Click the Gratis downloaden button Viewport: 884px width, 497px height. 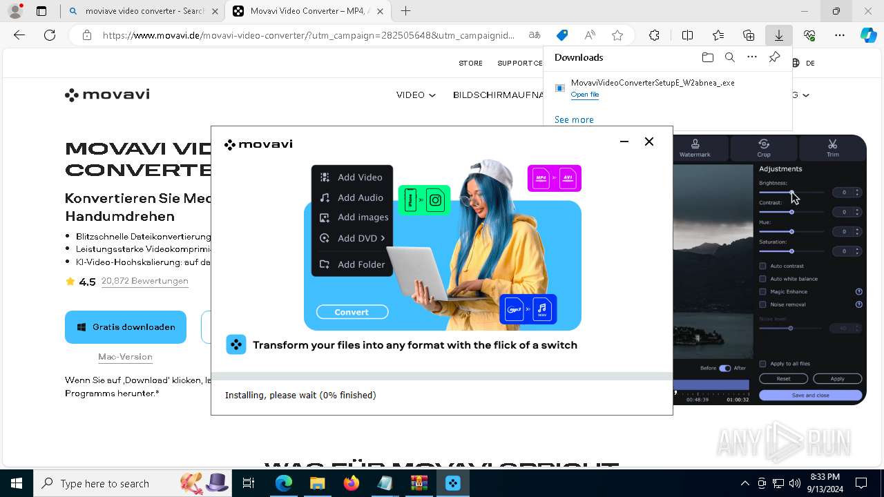click(x=126, y=327)
